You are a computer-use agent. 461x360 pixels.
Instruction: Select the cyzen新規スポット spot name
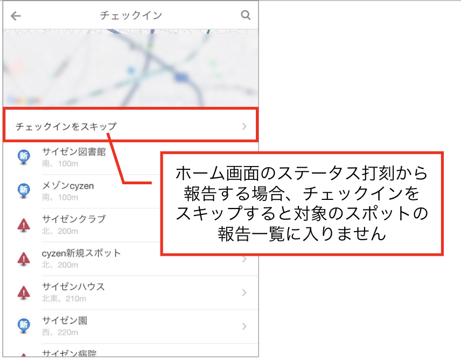[x=81, y=253]
